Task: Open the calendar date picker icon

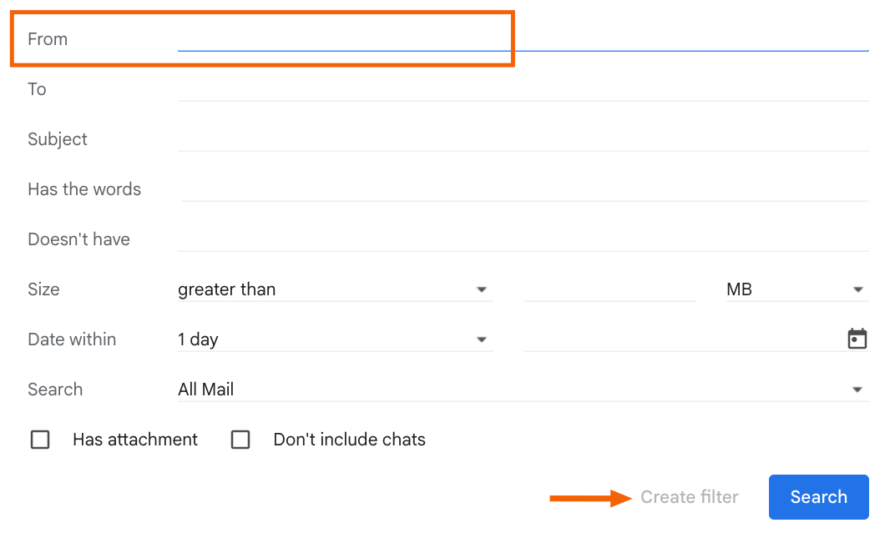Action: click(857, 339)
